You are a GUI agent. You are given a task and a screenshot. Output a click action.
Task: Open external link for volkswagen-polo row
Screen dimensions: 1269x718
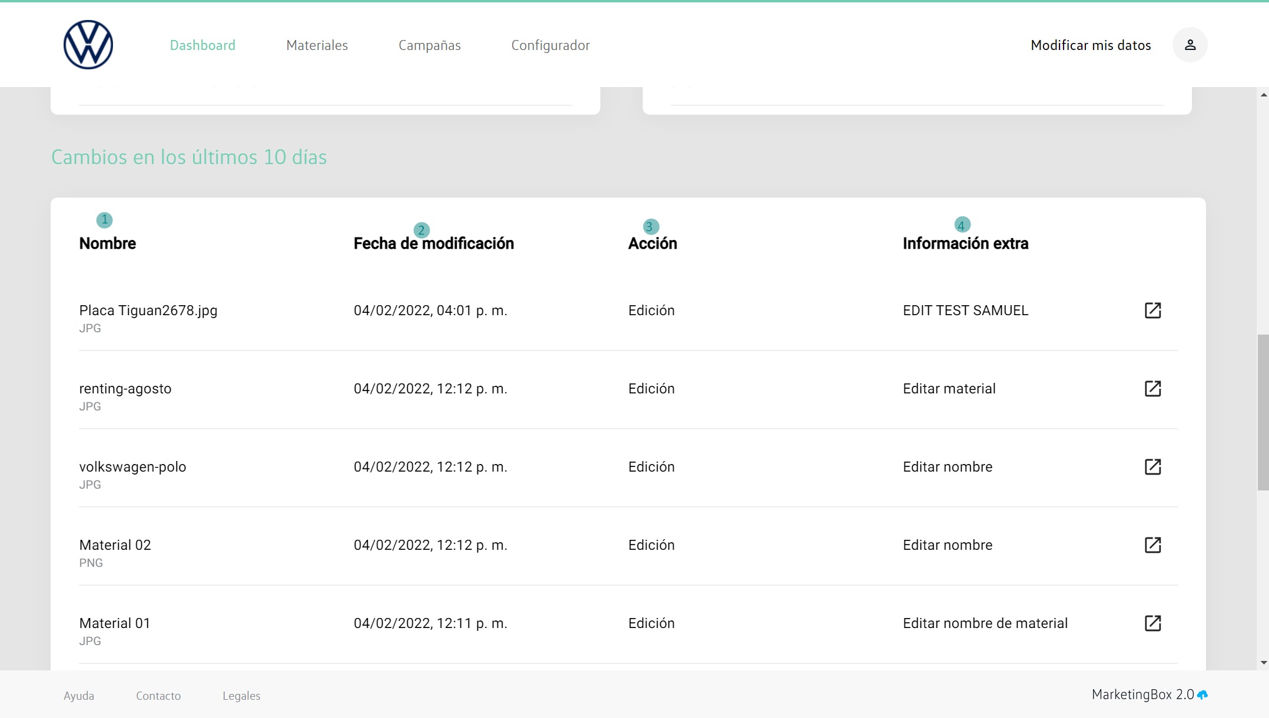click(x=1152, y=467)
